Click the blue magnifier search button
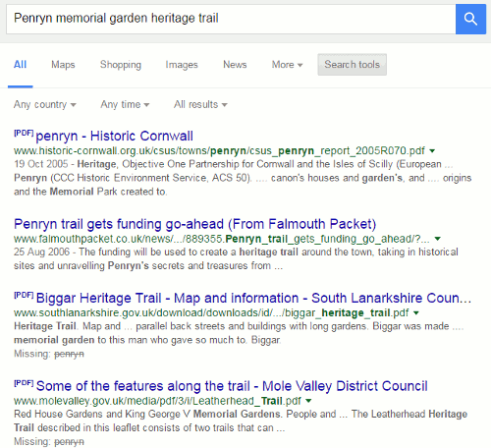This screenshot has width=491, height=448. (470, 19)
